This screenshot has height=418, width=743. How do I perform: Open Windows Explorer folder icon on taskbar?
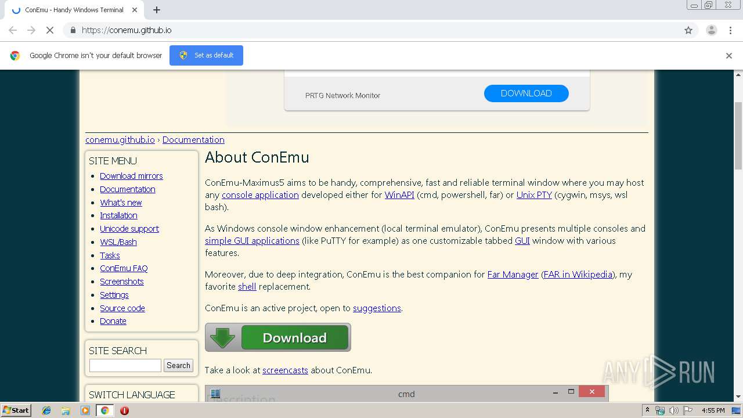click(x=66, y=410)
